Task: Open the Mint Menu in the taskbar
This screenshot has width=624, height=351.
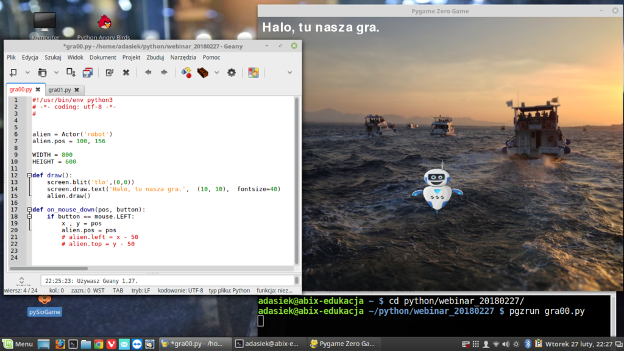Action: pyautogui.click(x=16, y=343)
